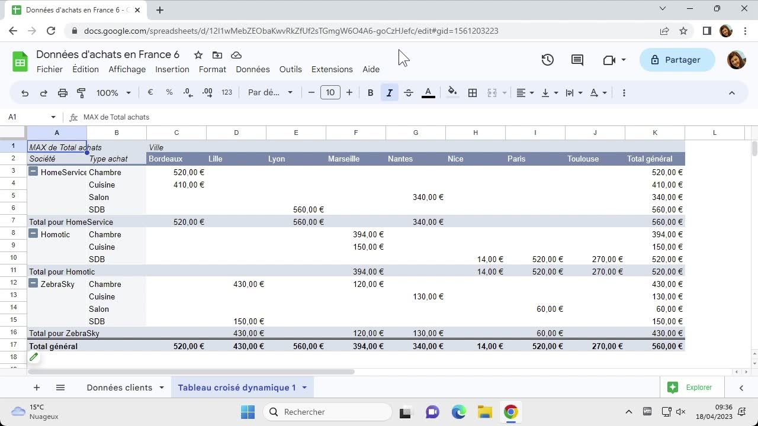
Task: Click the font size input field
Action: click(330, 93)
